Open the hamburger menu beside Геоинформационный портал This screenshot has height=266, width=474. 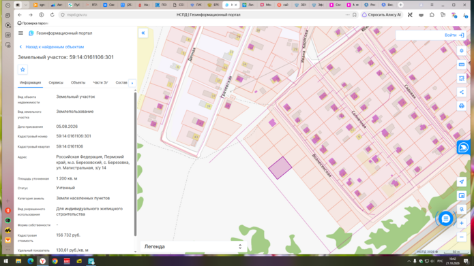pos(20,33)
